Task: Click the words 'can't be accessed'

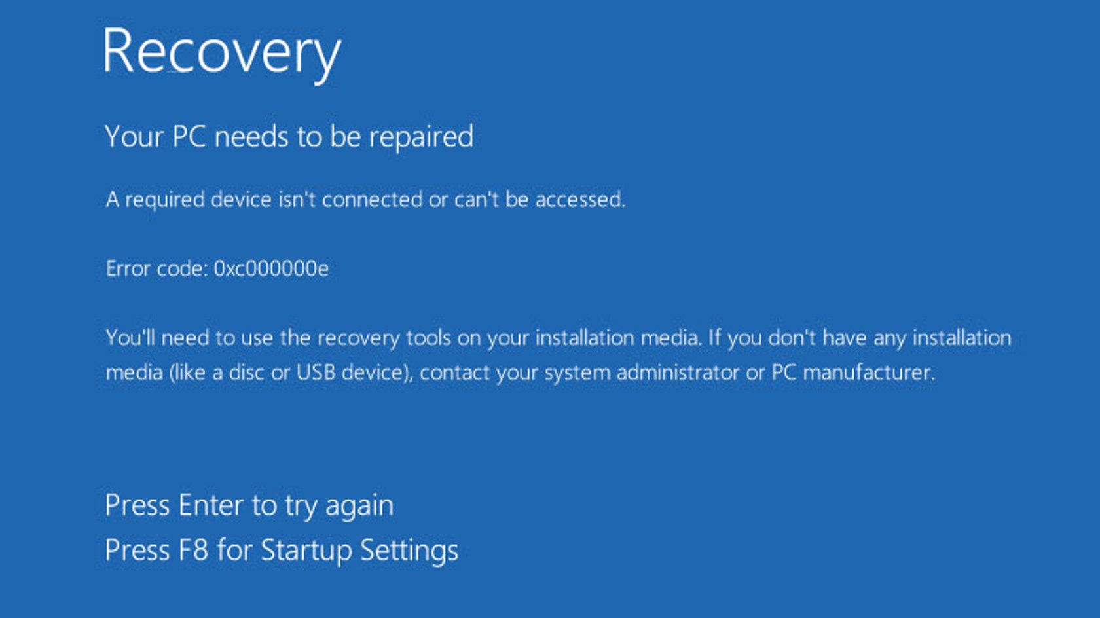Action: 540,200
